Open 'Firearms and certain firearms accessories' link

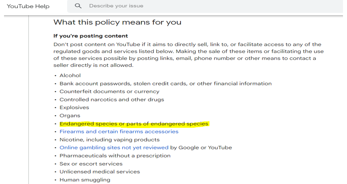119,132
